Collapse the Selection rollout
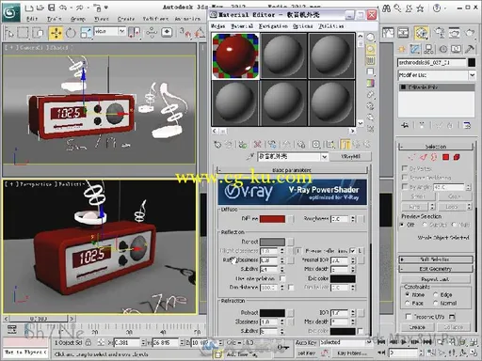The height and width of the screenshot is (361, 482). (436, 147)
